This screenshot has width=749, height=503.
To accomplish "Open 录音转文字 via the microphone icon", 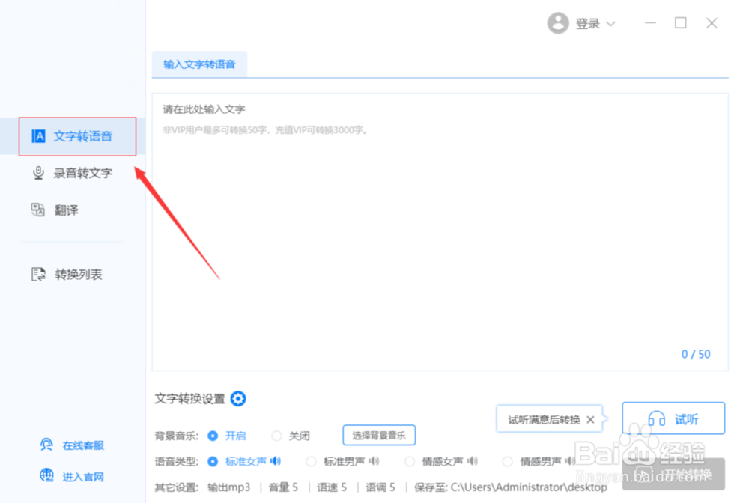I will tap(38, 173).
